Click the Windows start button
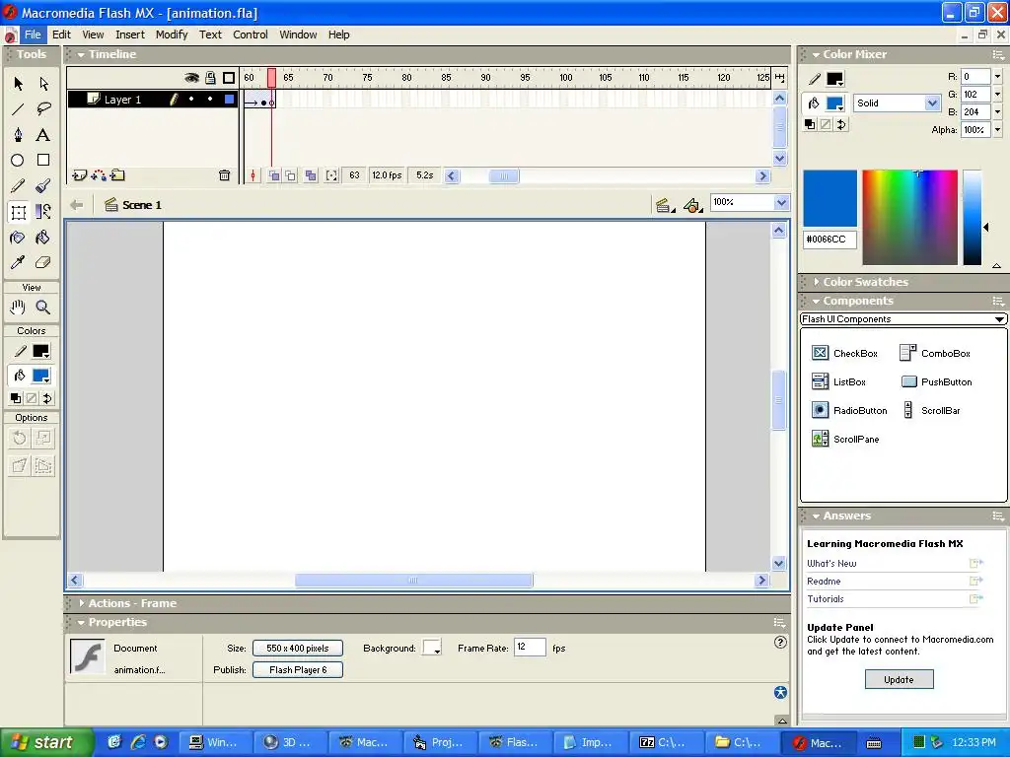Viewport: 1010px width, 757px height. pyautogui.click(x=45, y=742)
